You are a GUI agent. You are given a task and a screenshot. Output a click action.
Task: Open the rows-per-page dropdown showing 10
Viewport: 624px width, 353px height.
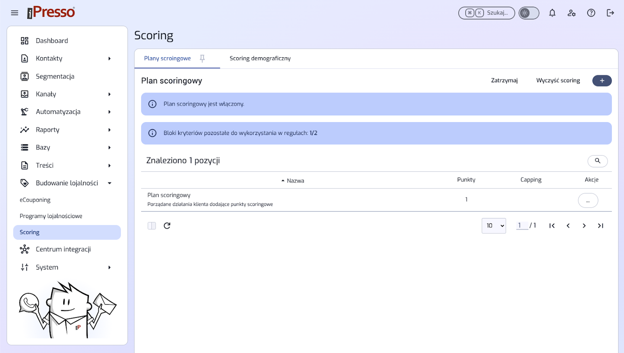coord(494,225)
